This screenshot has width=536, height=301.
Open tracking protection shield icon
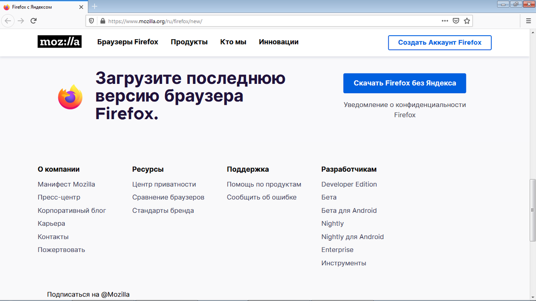(x=92, y=21)
